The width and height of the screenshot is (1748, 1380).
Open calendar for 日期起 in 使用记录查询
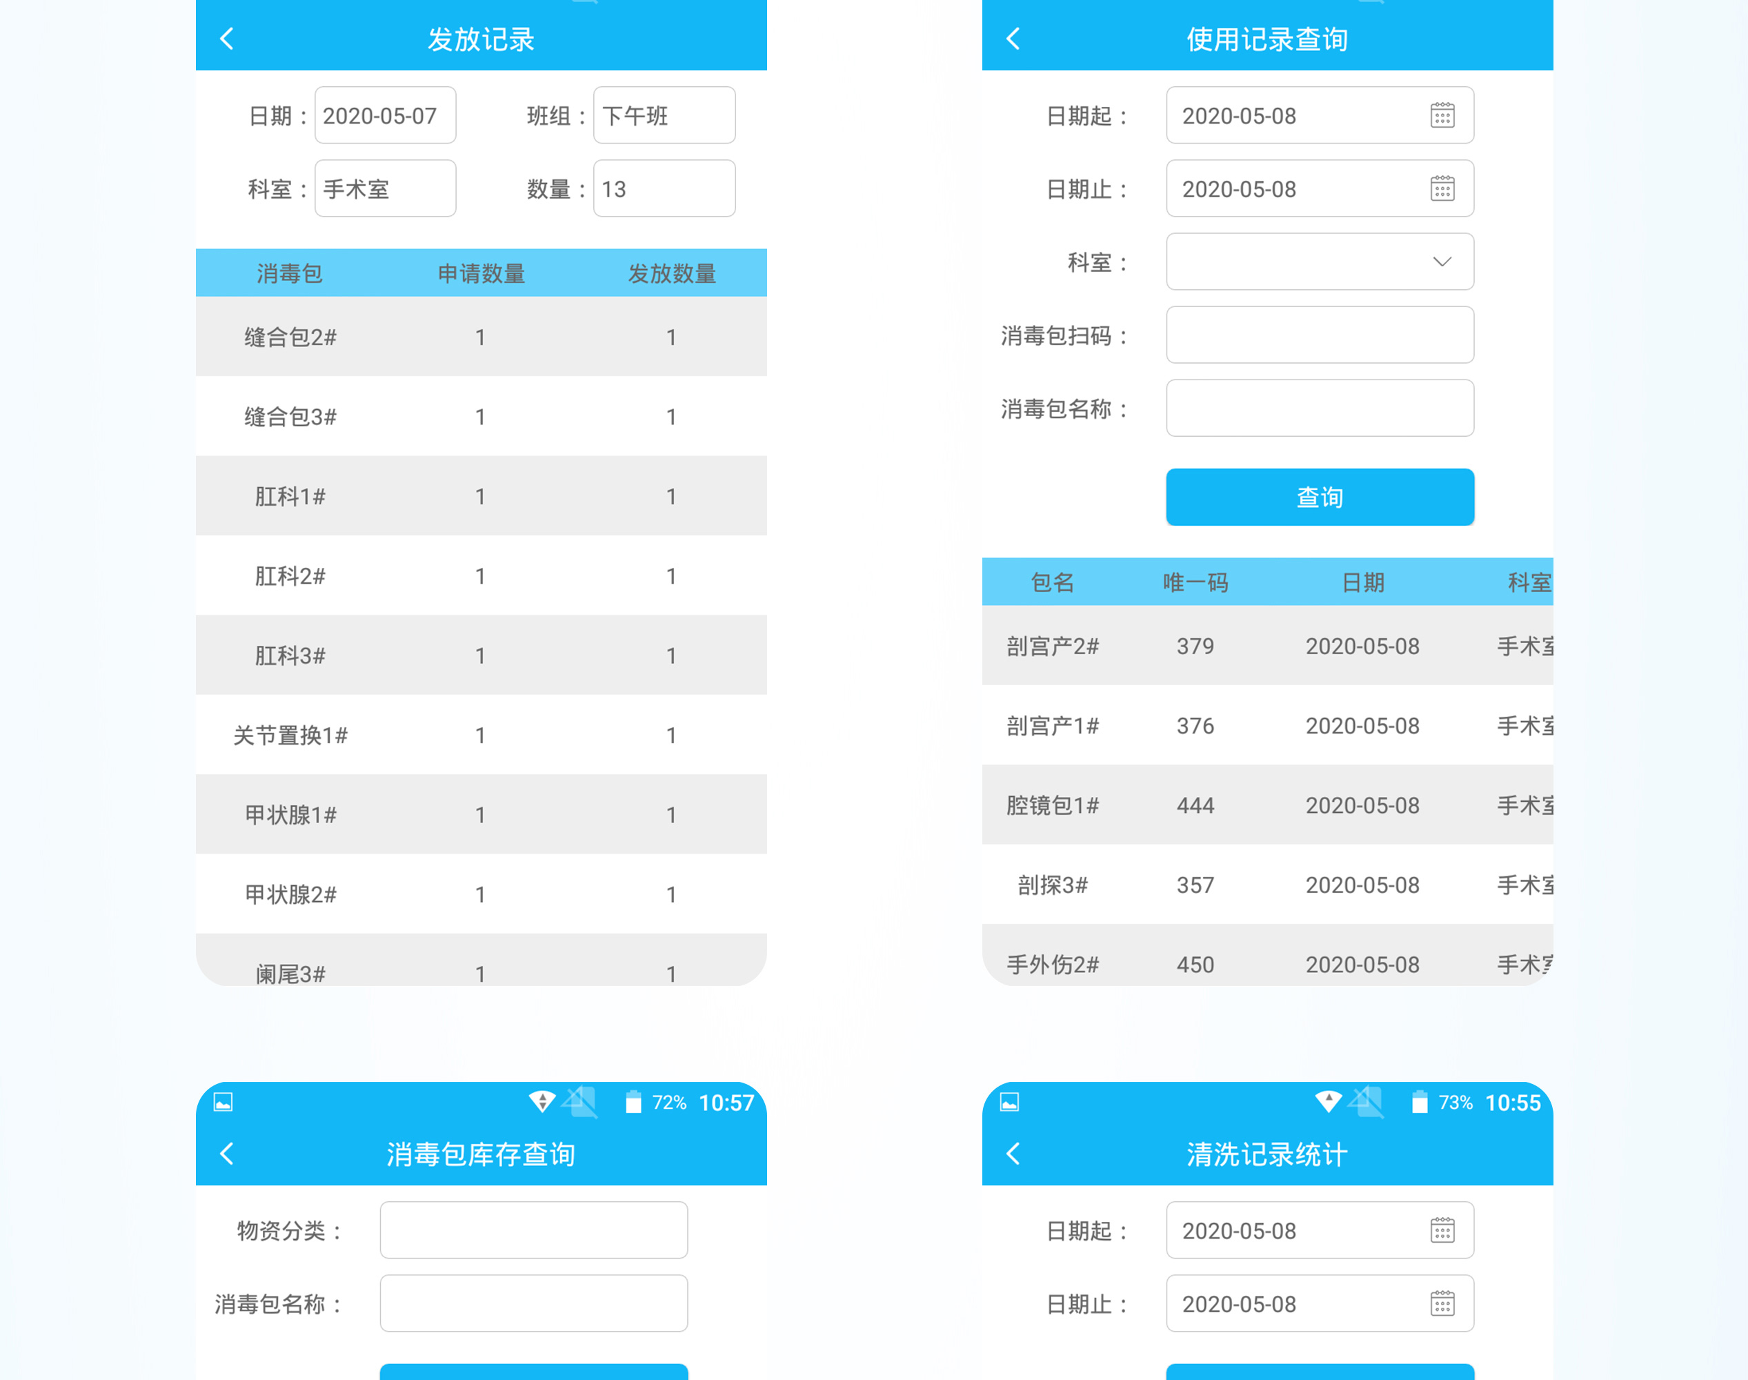[x=1442, y=115]
